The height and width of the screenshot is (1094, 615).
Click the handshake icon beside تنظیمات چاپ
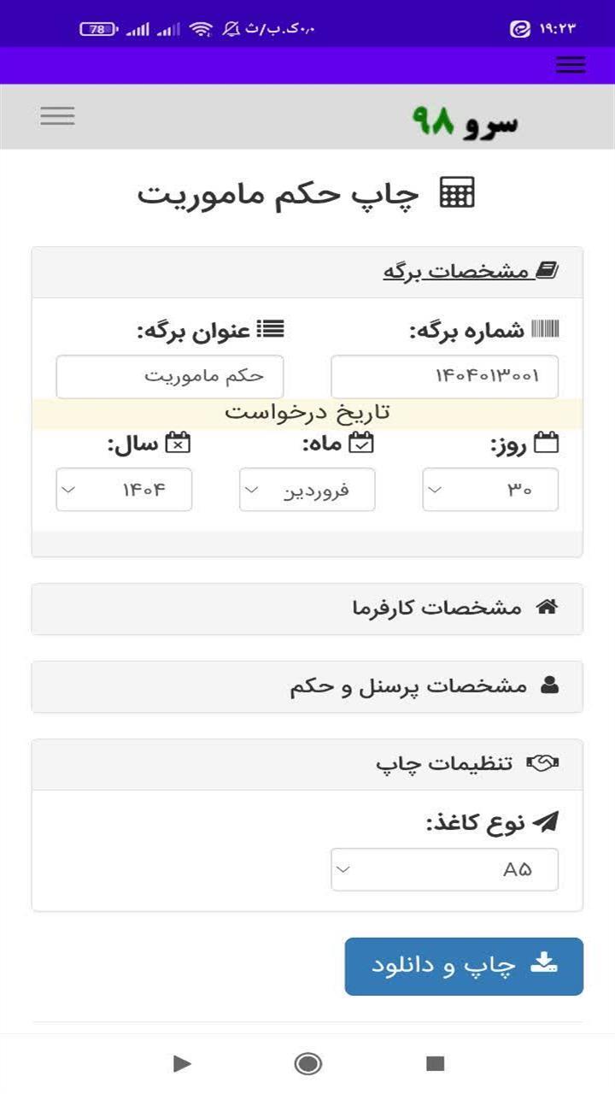(x=542, y=763)
